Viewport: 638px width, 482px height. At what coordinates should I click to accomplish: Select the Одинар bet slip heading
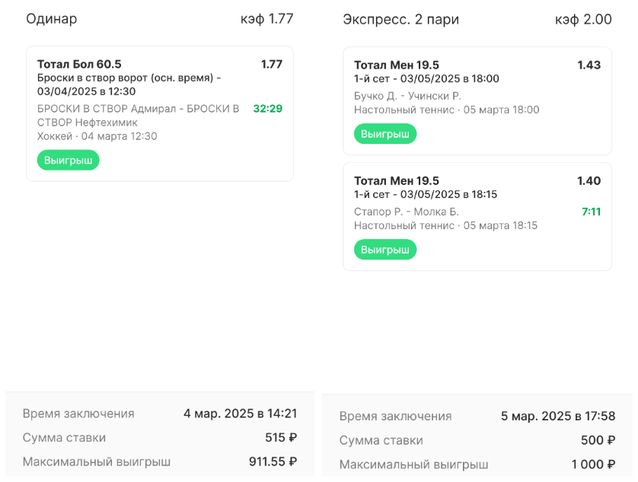pos(52,19)
